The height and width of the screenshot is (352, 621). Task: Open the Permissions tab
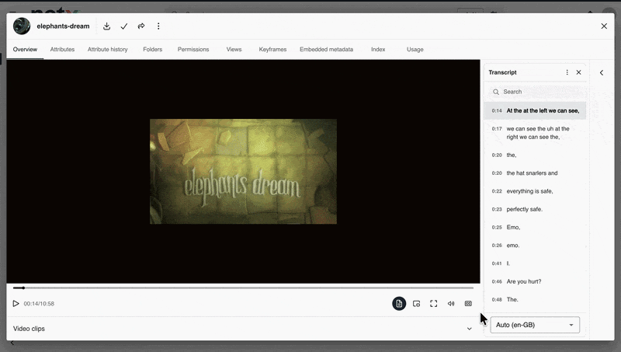point(193,50)
